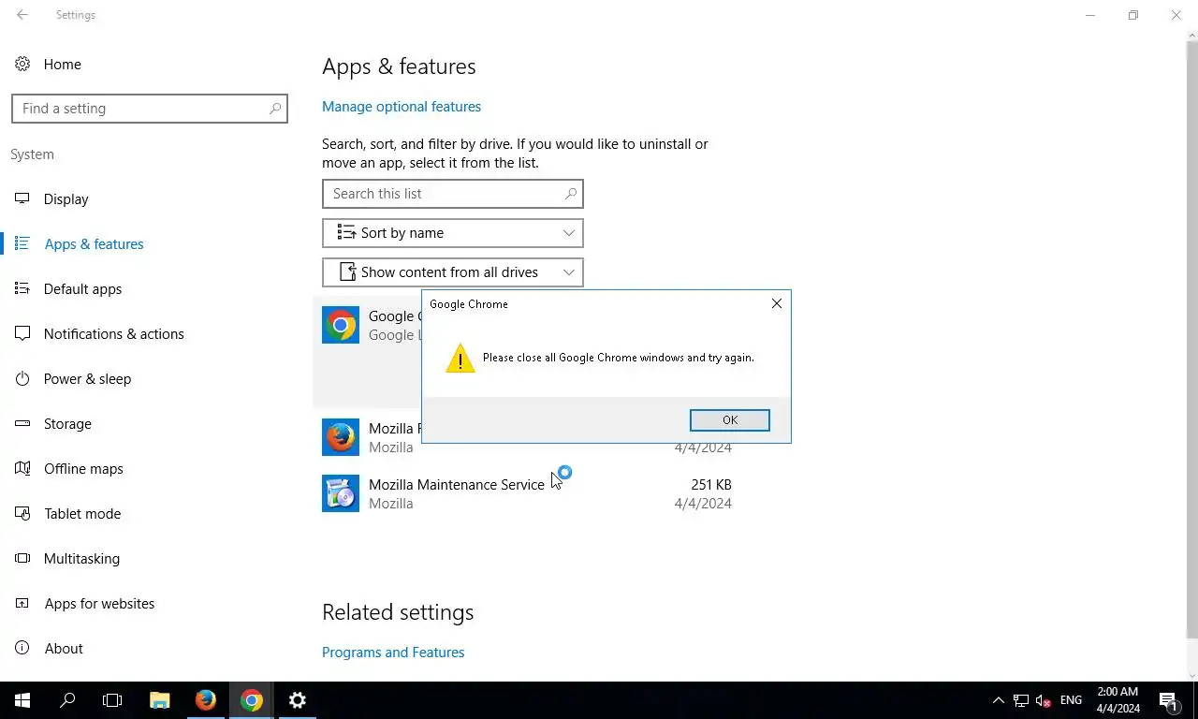Open Multitasking settings
Viewport: 1198px width, 719px height.
point(81,559)
